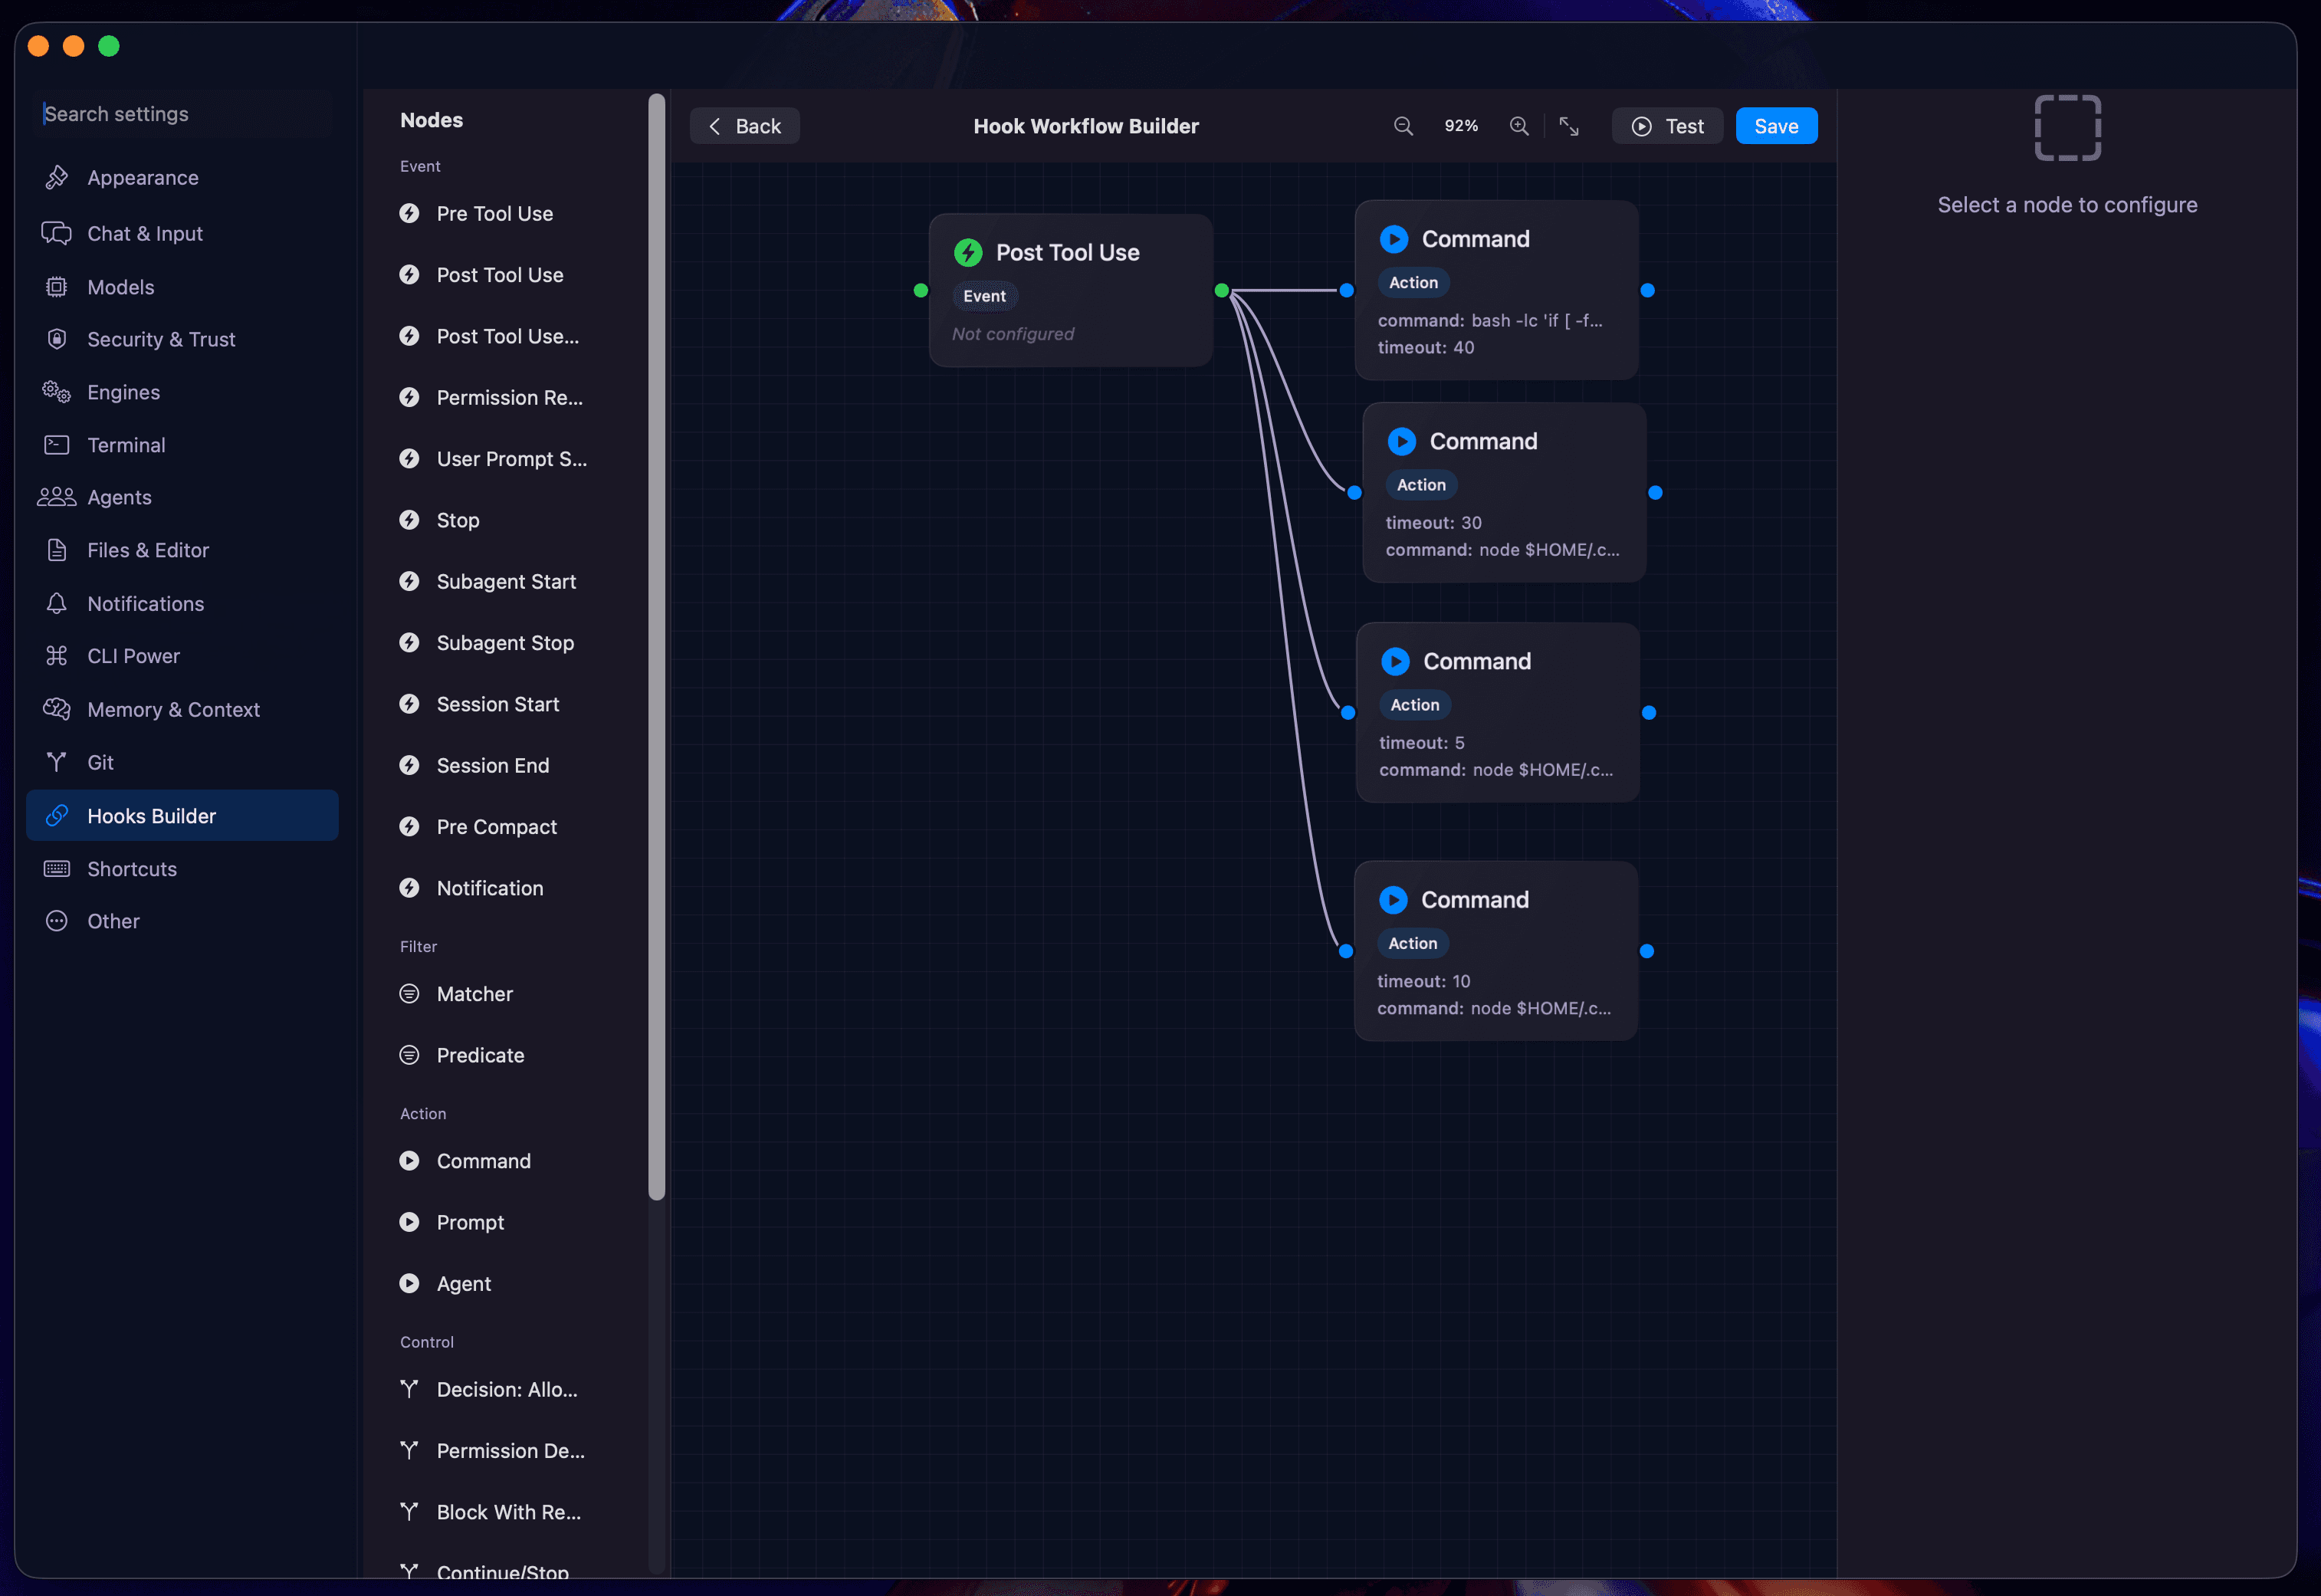Click the zoom out magnifier icon
2321x1596 pixels.
click(x=1403, y=126)
